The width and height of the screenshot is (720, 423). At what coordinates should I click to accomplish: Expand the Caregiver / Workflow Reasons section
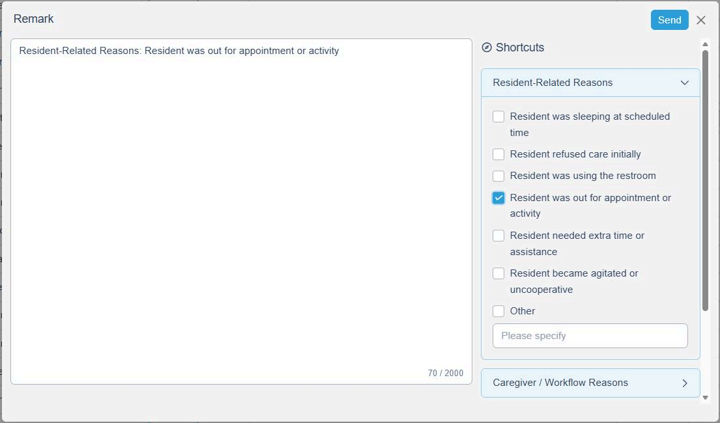point(590,383)
